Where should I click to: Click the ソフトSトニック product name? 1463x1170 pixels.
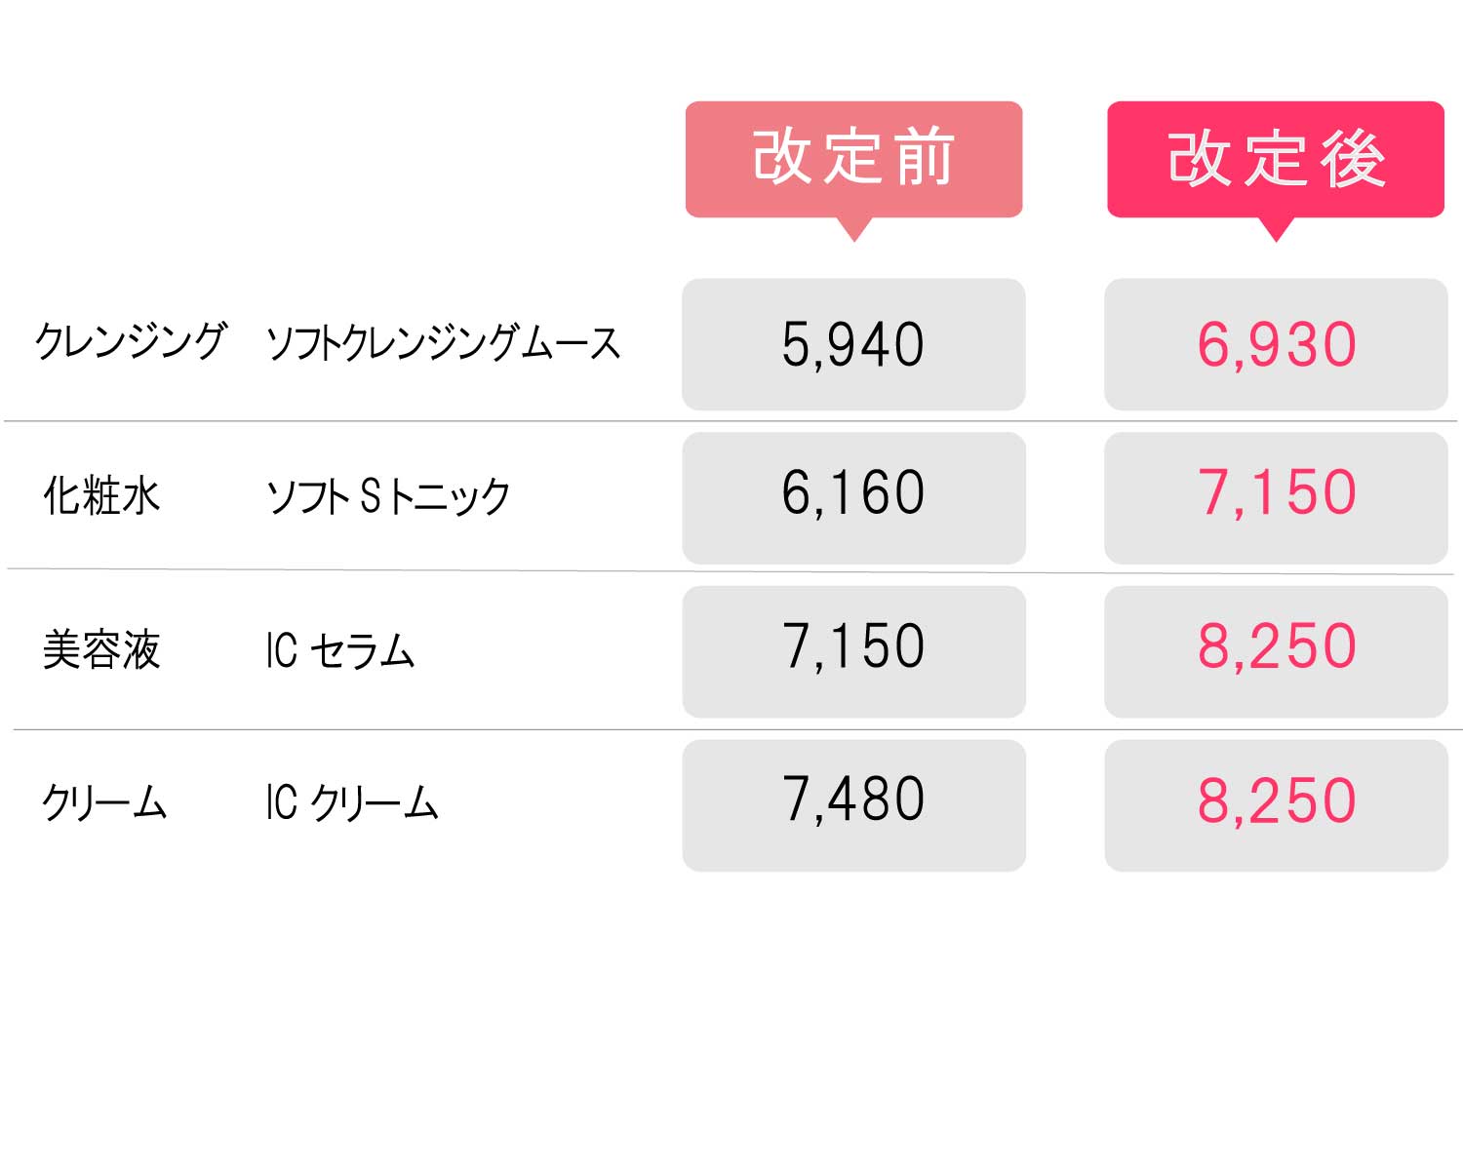coord(388,496)
